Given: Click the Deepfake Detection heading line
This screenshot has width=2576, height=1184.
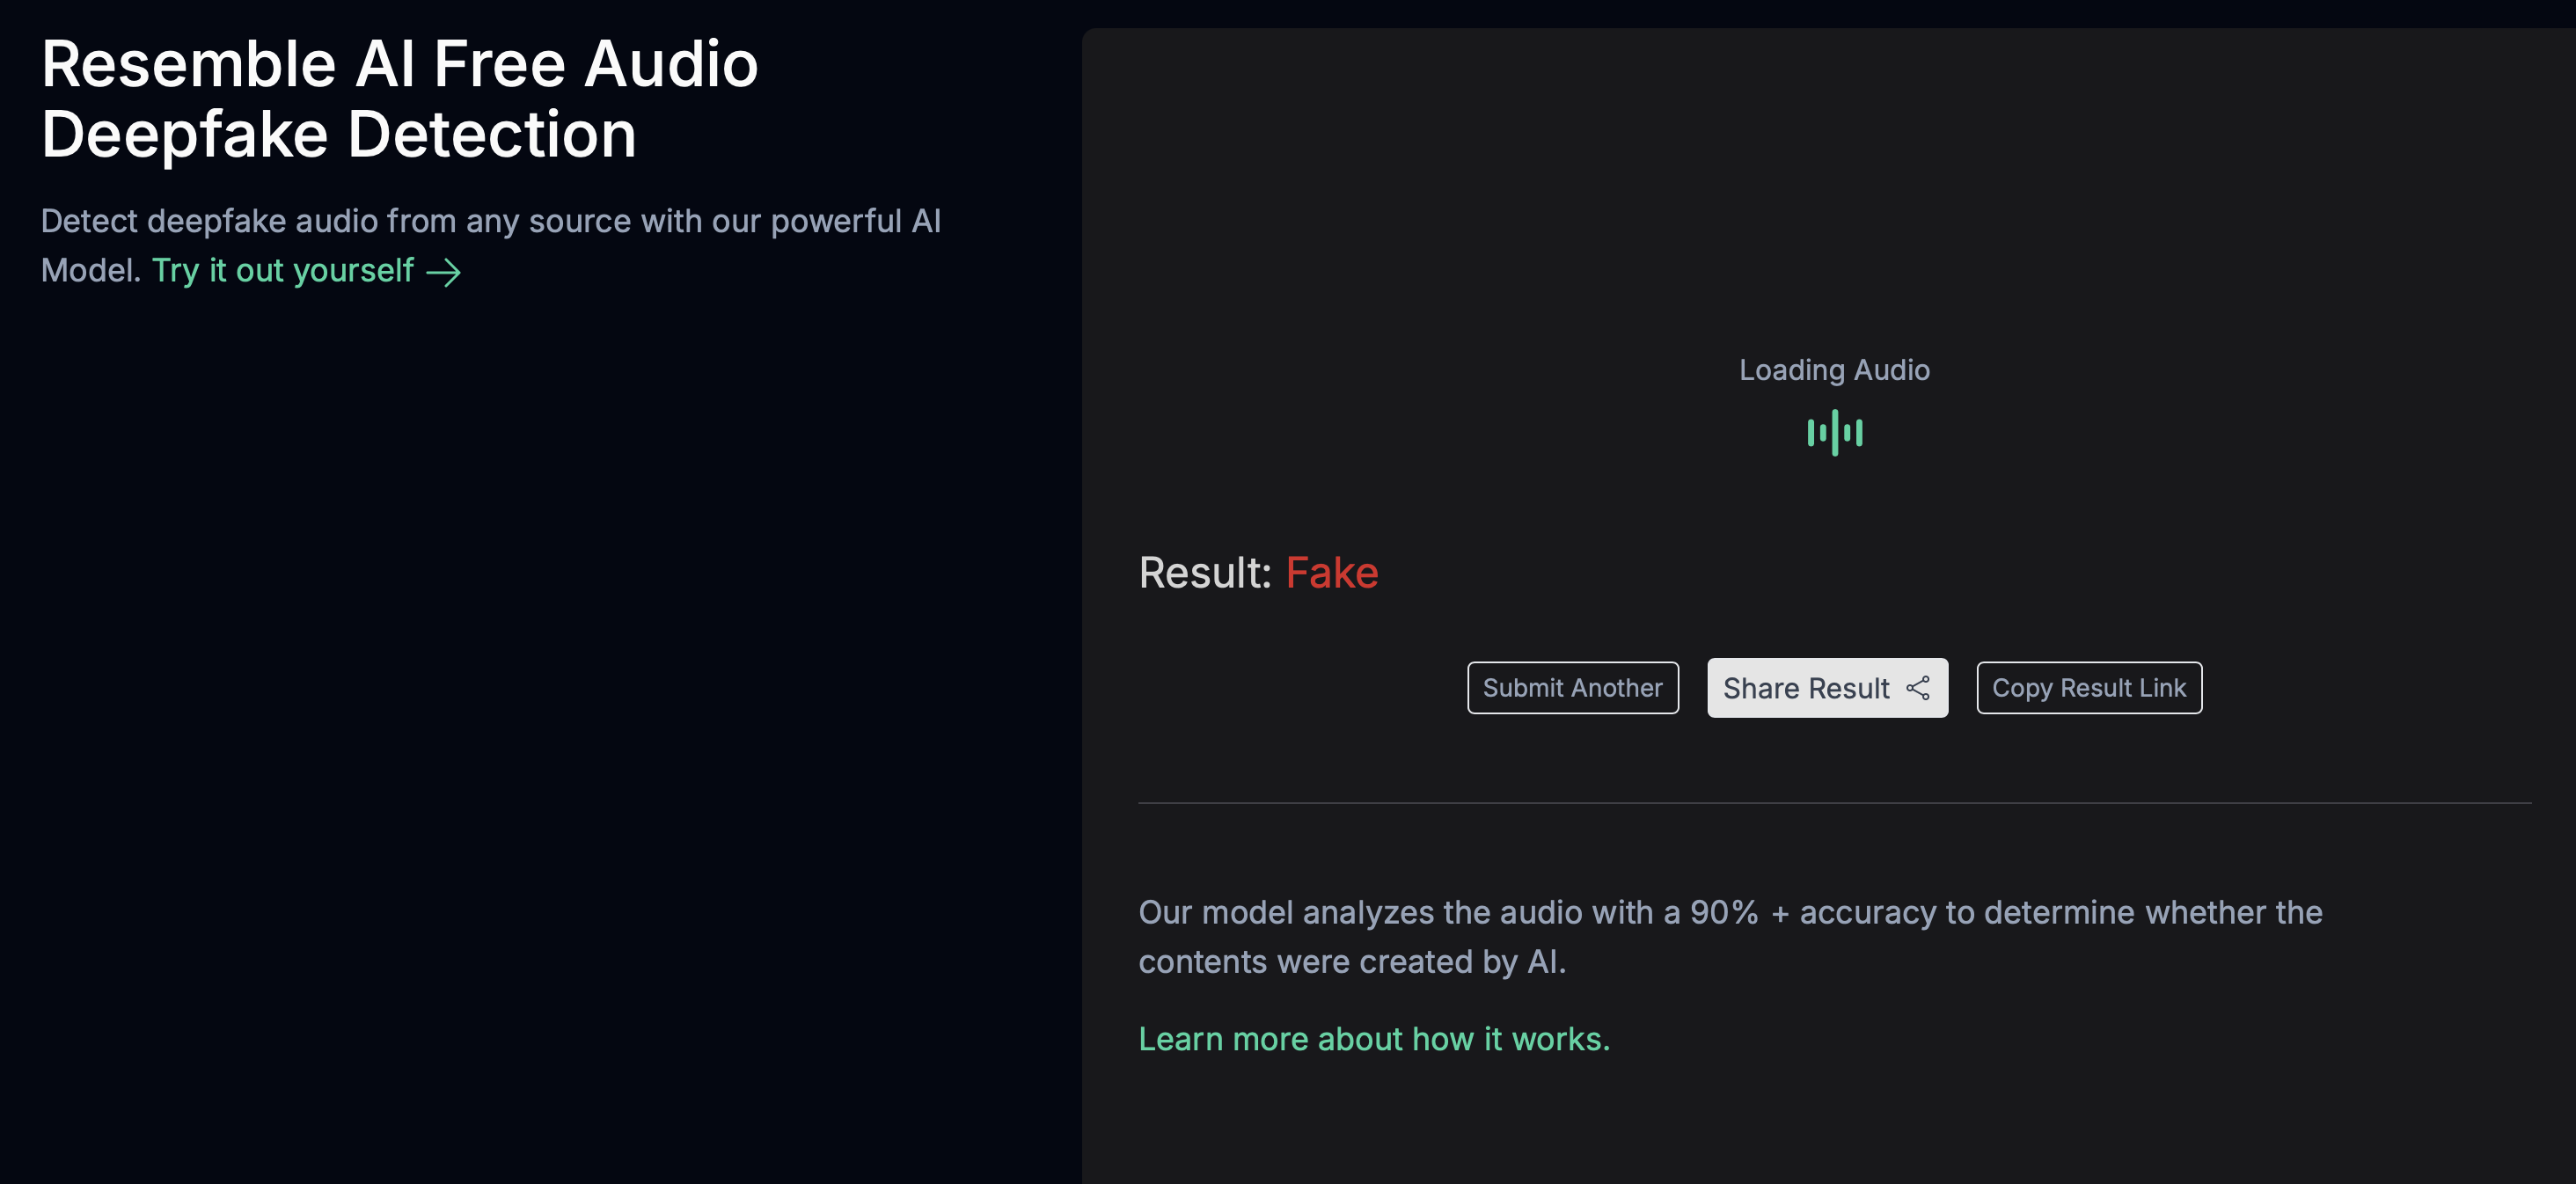Looking at the screenshot, I should point(338,134).
